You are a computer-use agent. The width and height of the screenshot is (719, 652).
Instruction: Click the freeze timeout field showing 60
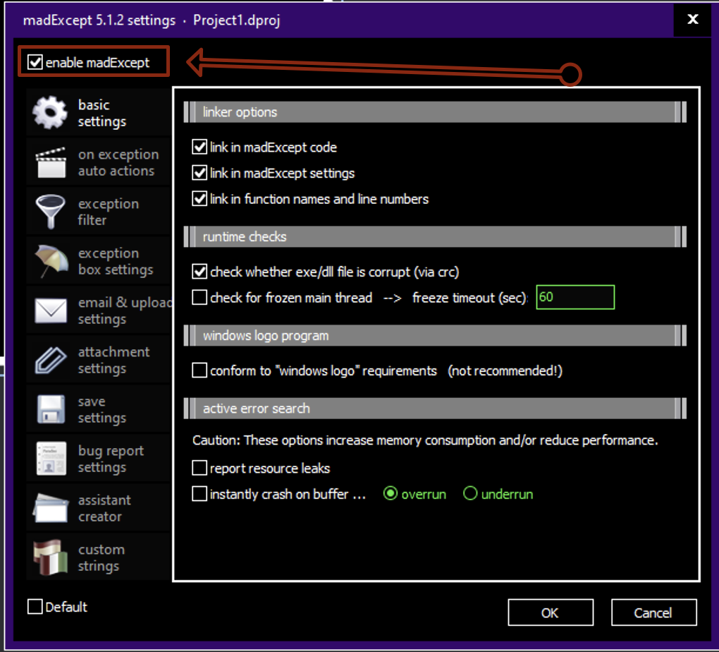coord(575,297)
